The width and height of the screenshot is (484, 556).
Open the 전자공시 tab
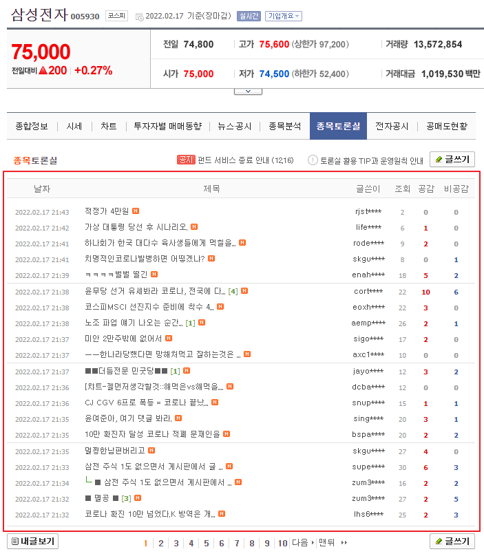click(392, 126)
